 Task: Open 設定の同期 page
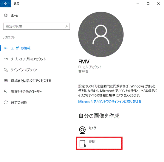[19, 102]
